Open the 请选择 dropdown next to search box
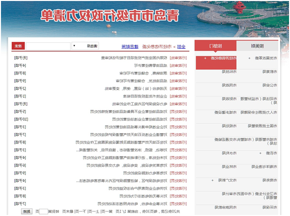290x216 pixels. 85,46
